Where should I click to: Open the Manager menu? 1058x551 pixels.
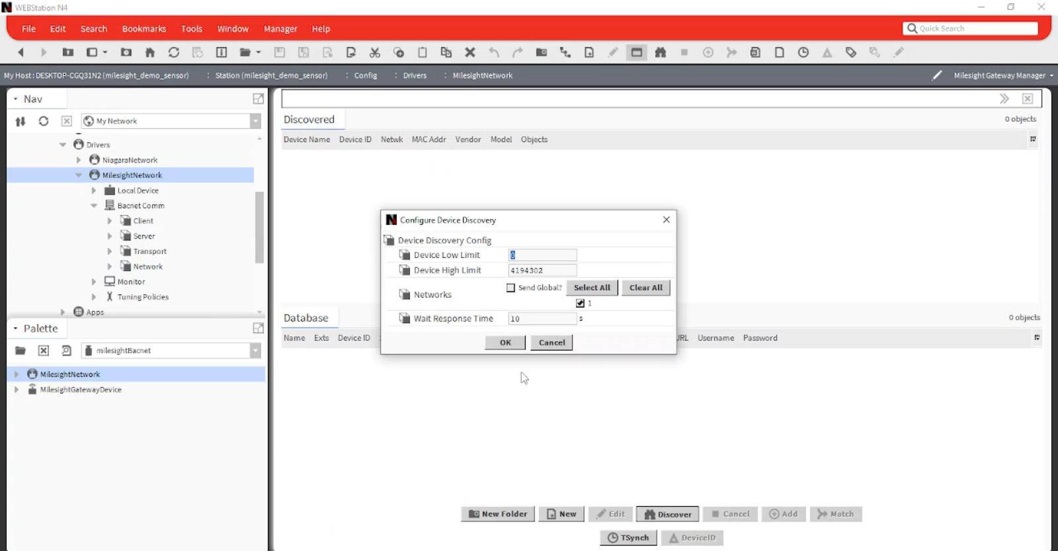coord(280,28)
